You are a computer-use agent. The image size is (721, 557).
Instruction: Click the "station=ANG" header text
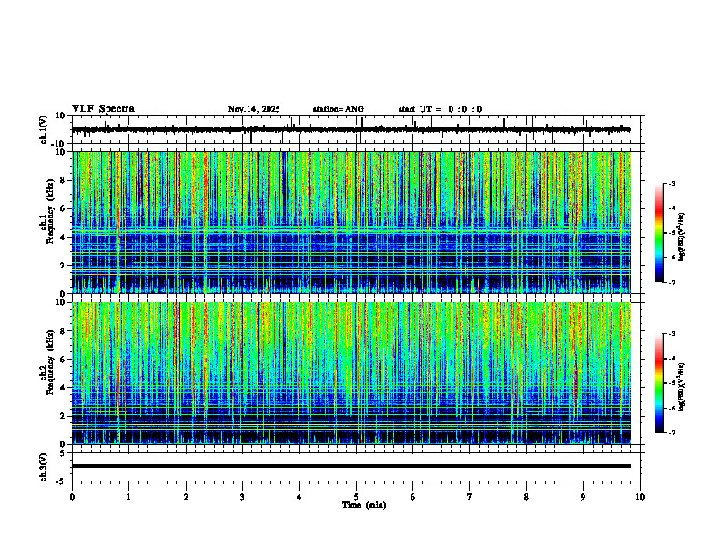[338, 109]
